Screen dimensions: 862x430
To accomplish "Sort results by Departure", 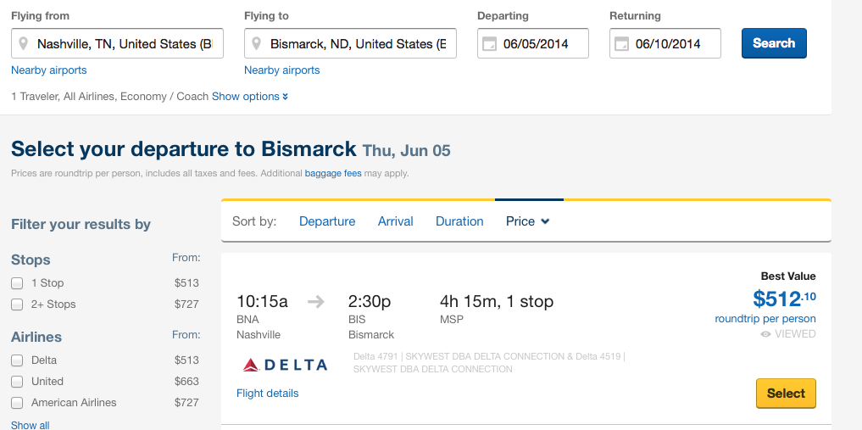I will click(x=327, y=221).
